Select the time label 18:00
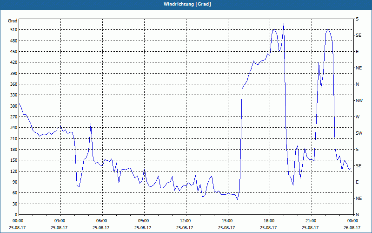Screen dimensions: 372x233 (x=270, y=220)
